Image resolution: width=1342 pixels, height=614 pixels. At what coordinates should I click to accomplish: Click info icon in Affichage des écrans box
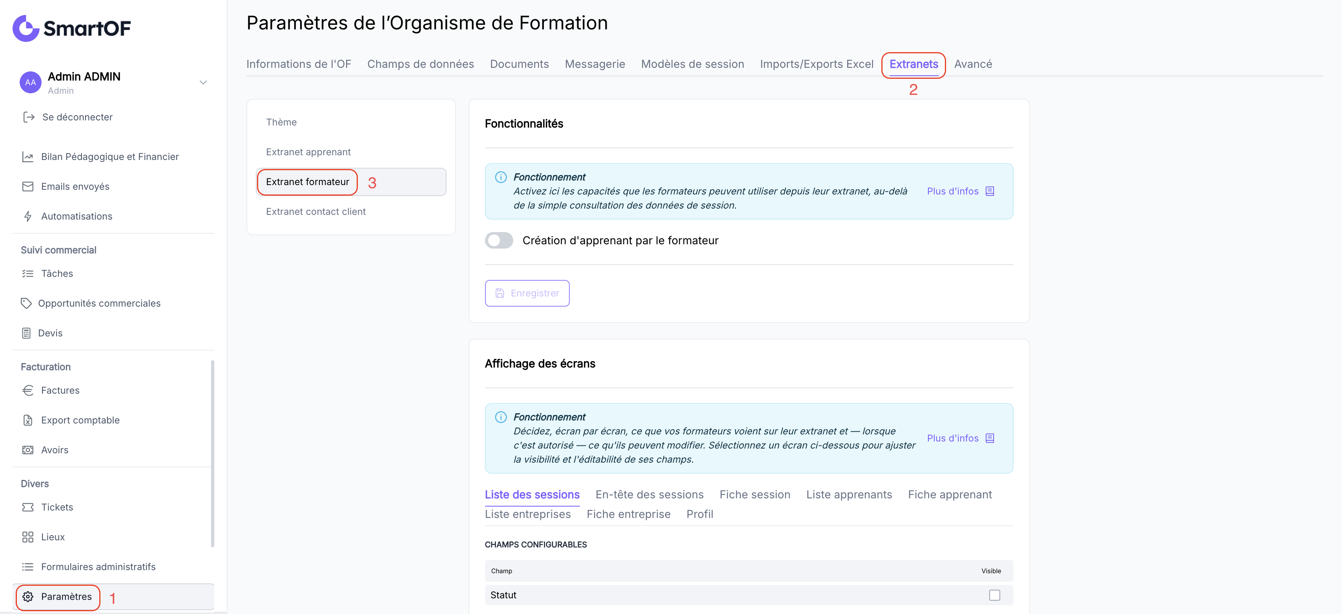pos(500,417)
